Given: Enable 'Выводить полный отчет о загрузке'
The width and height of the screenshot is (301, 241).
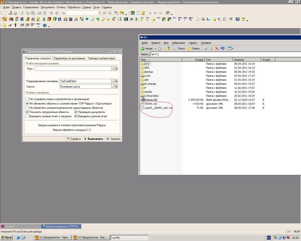Looking at the screenshot, I should click(x=27, y=116).
